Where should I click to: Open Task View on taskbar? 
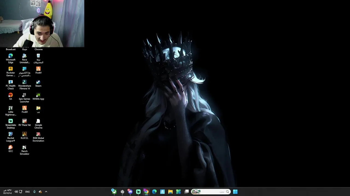pos(186,192)
